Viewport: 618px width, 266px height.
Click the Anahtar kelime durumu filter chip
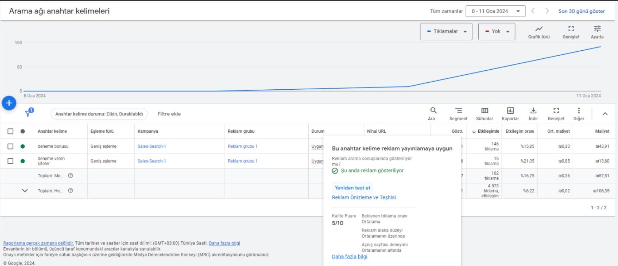(x=99, y=114)
